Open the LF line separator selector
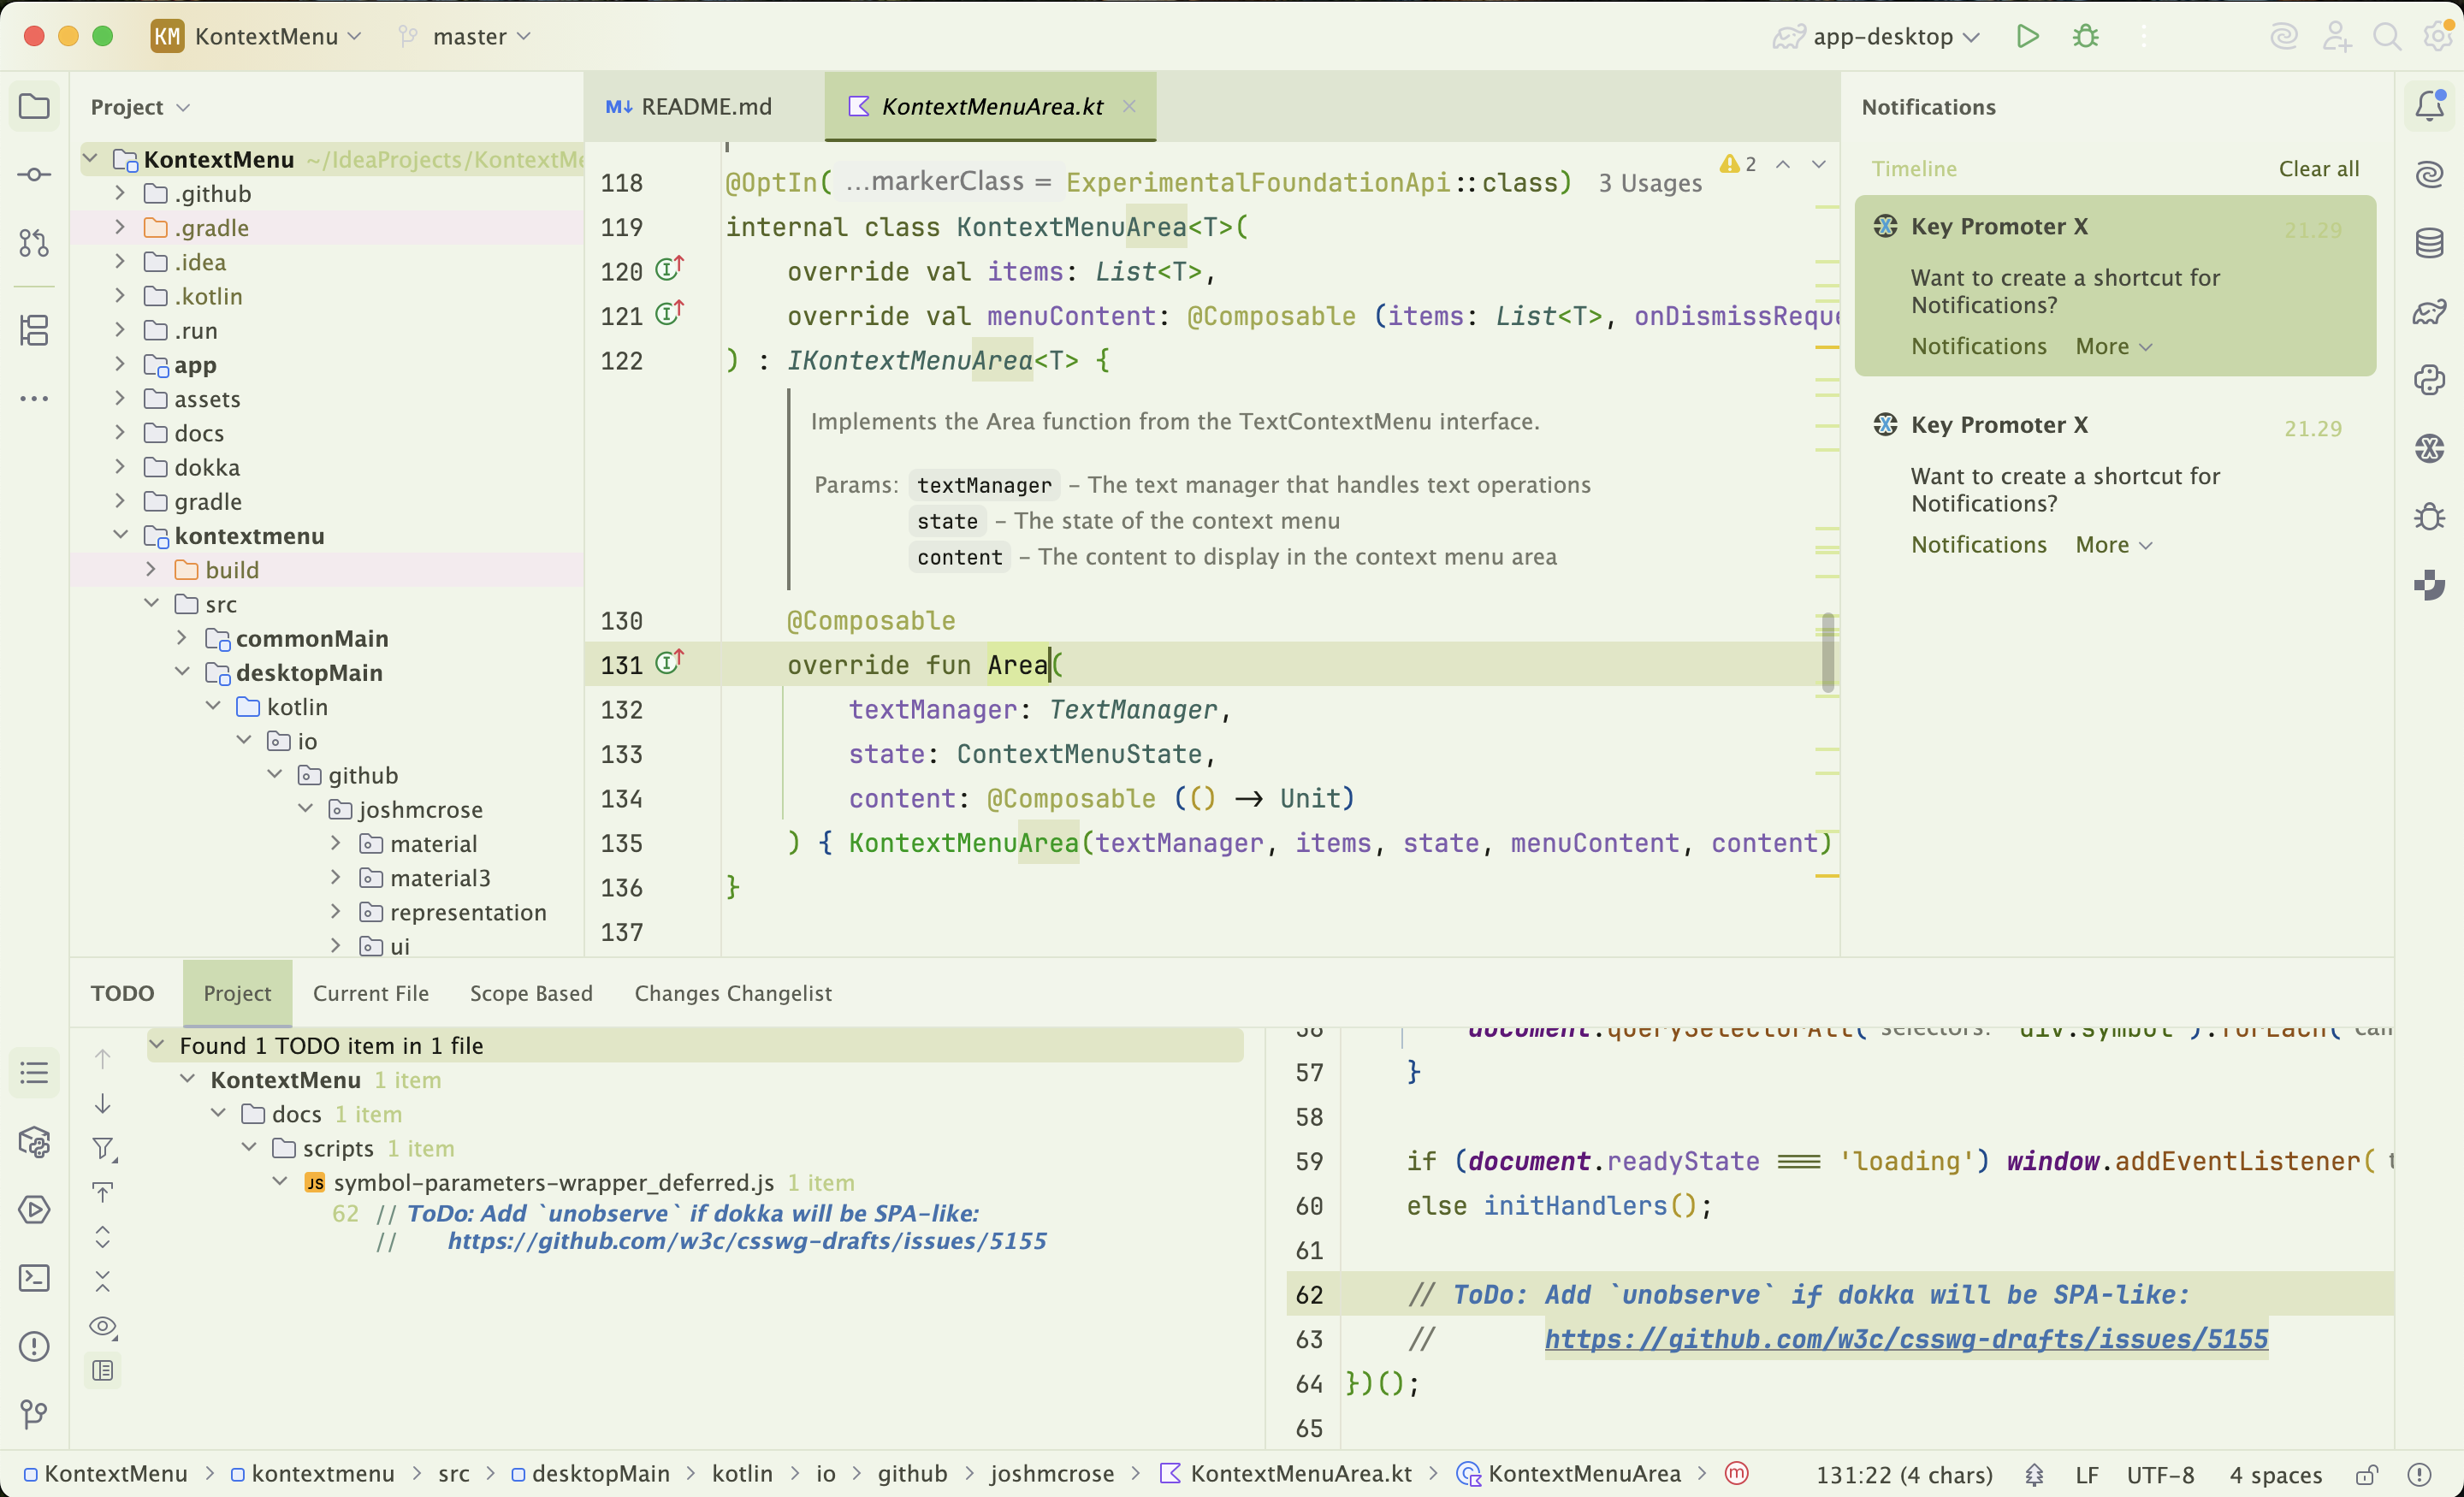This screenshot has height=1497, width=2464. (x=2086, y=1475)
